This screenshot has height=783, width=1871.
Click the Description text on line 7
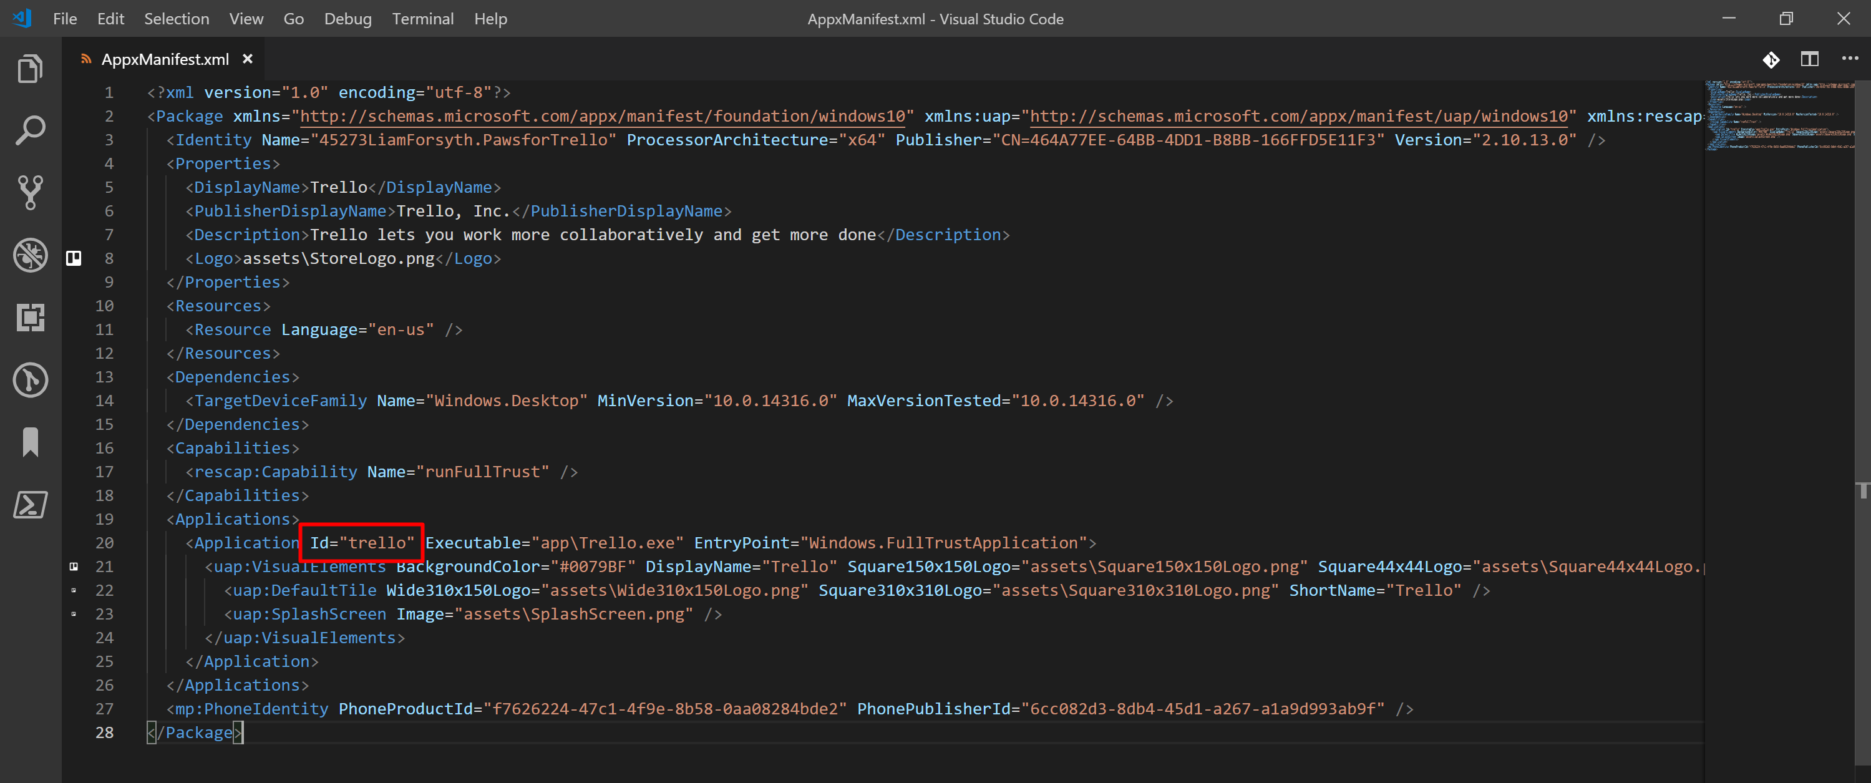[593, 235]
